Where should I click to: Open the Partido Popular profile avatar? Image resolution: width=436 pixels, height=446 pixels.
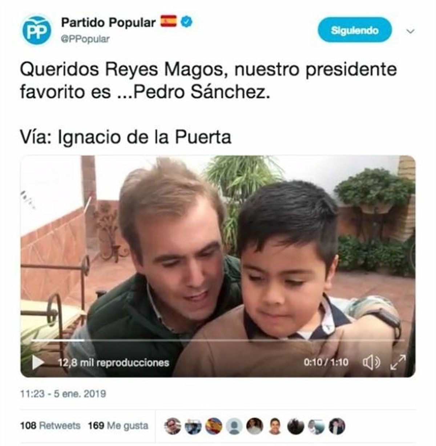[35, 30]
